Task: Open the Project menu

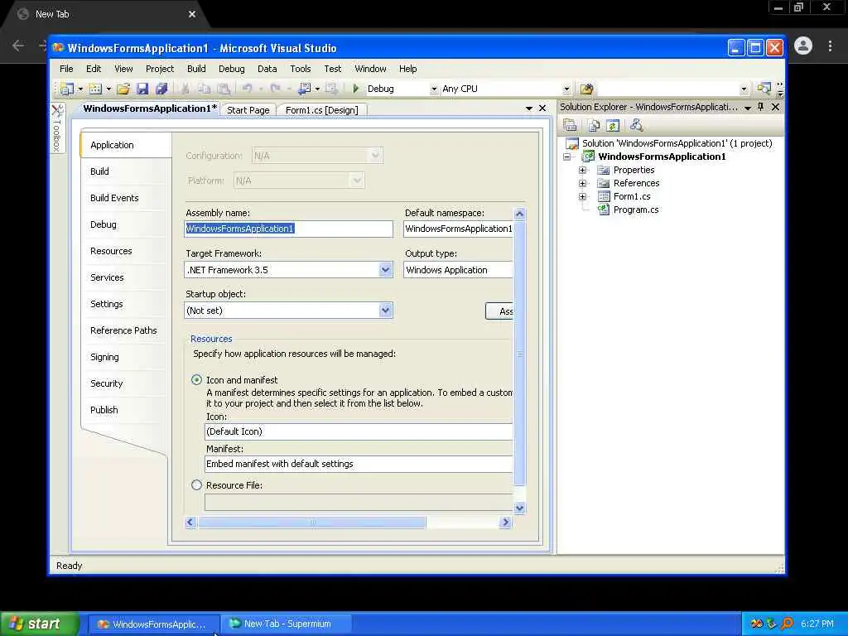Action: (x=160, y=69)
